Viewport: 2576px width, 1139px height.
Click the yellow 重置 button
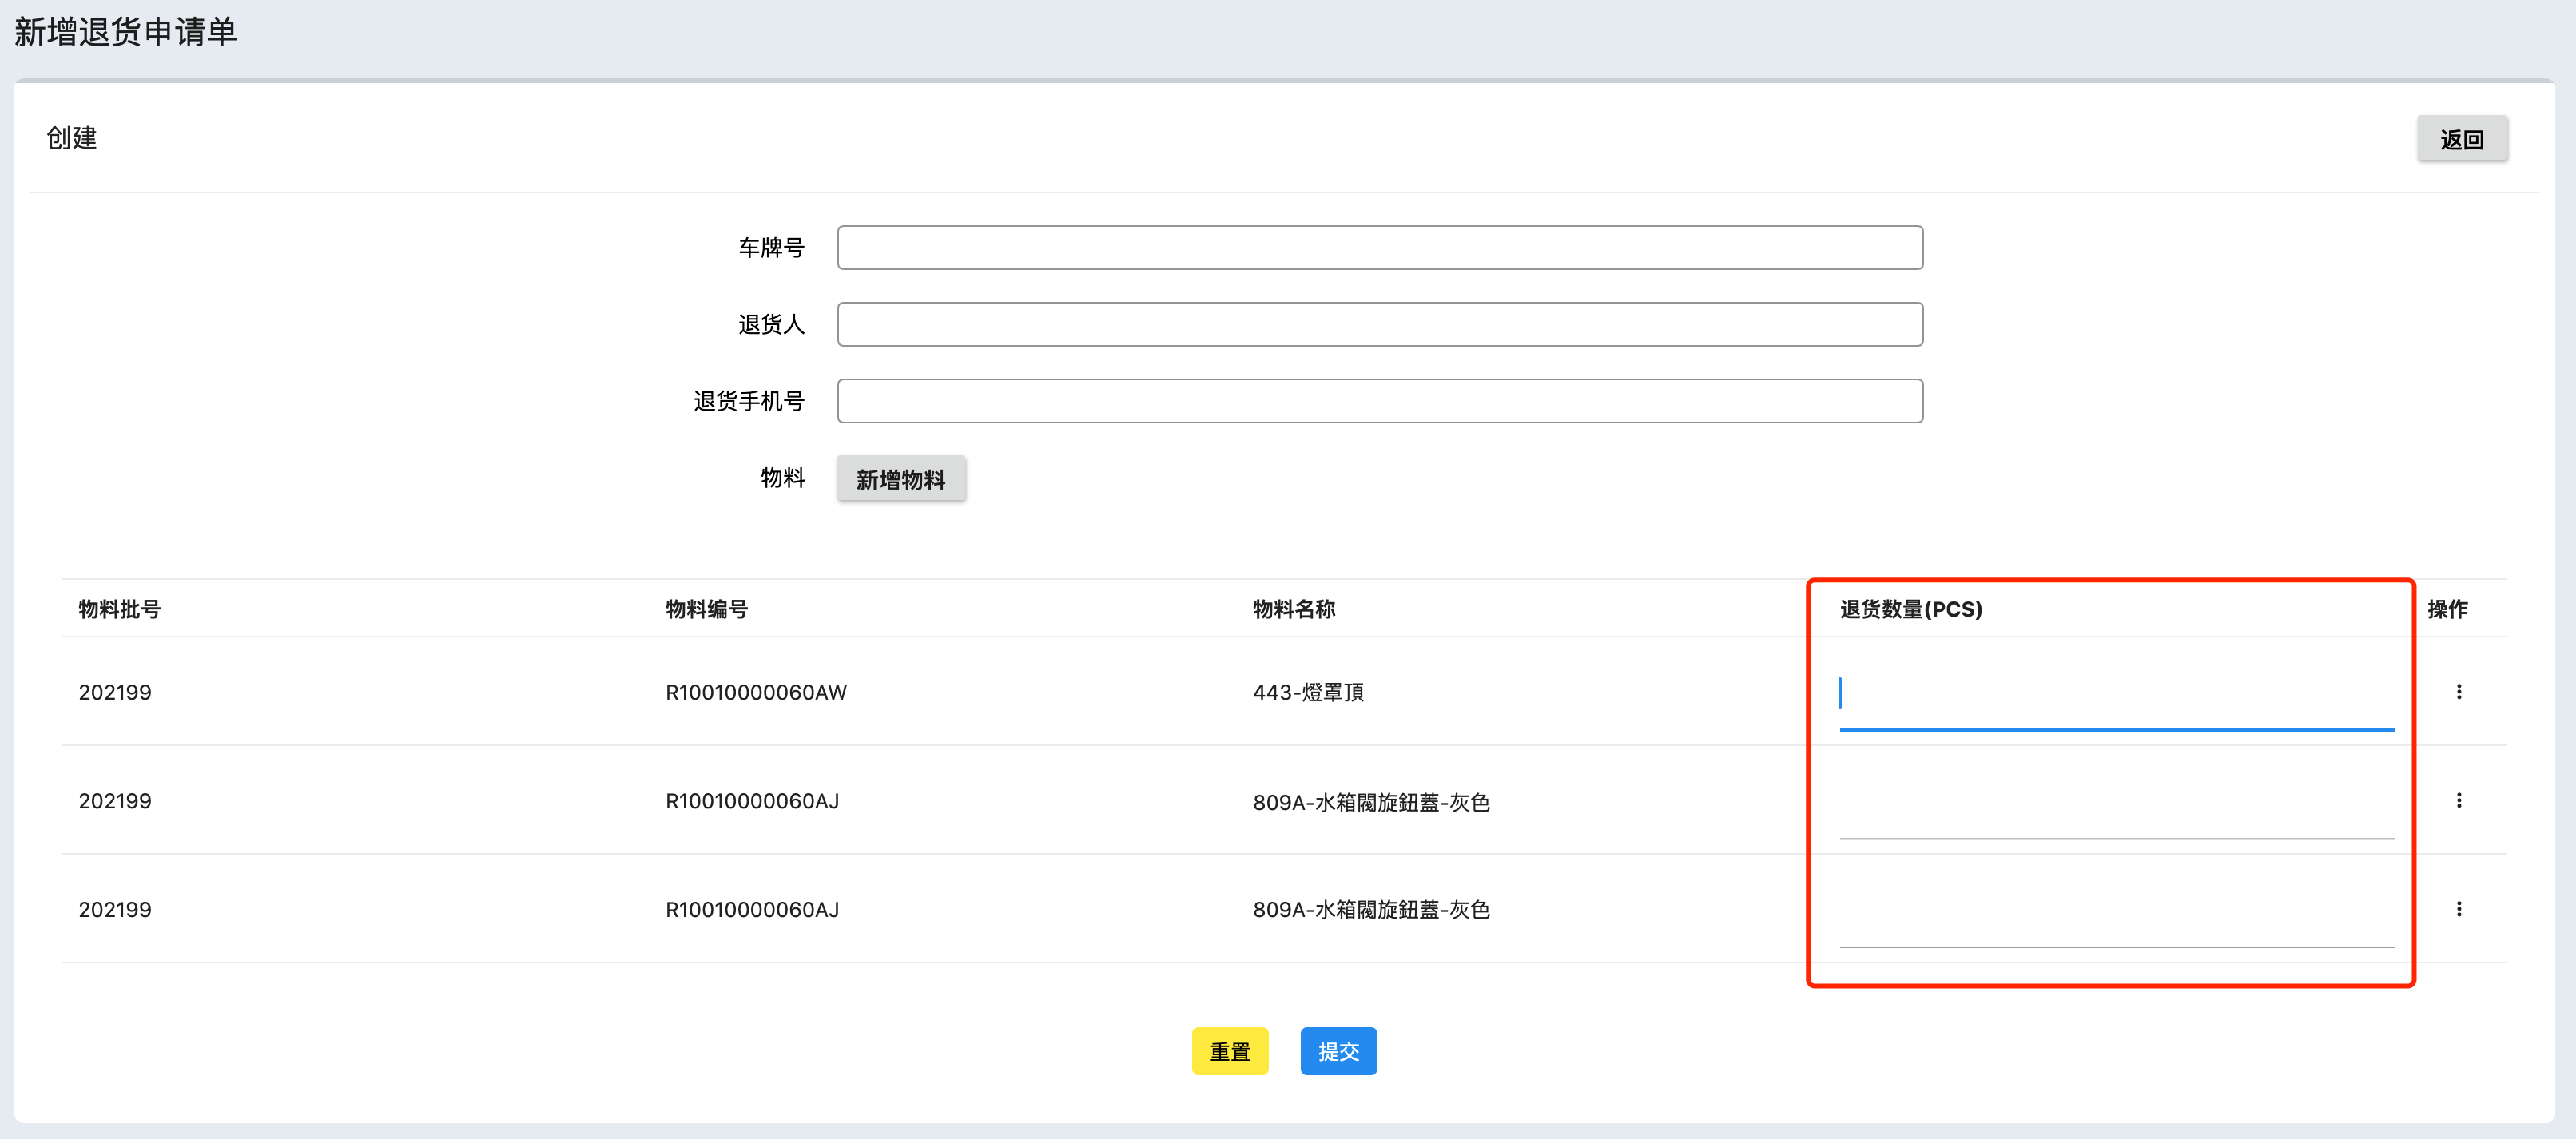coord(1229,1051)
